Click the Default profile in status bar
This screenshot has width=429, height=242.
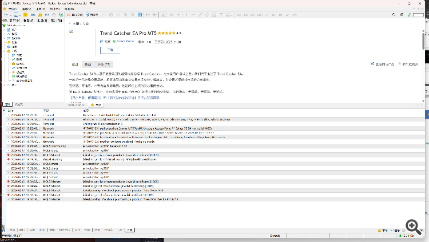pyautogui.click(x=275, y=236)
